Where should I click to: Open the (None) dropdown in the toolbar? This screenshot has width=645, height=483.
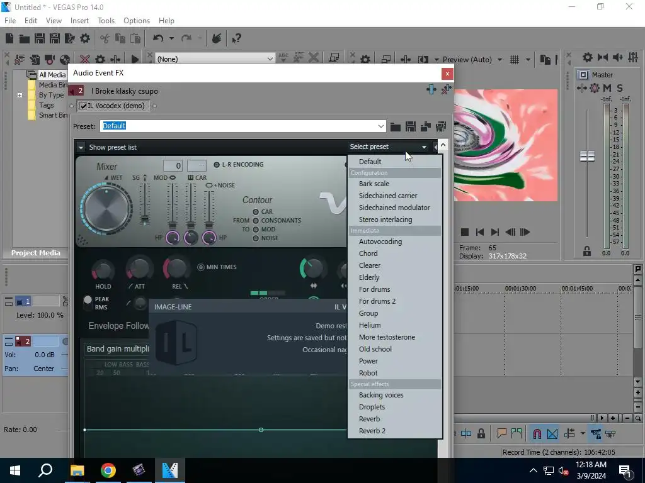tap(270, 58)
